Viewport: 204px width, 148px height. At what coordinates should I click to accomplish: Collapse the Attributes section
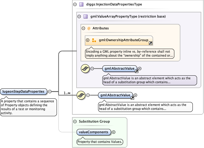point(84,28)
